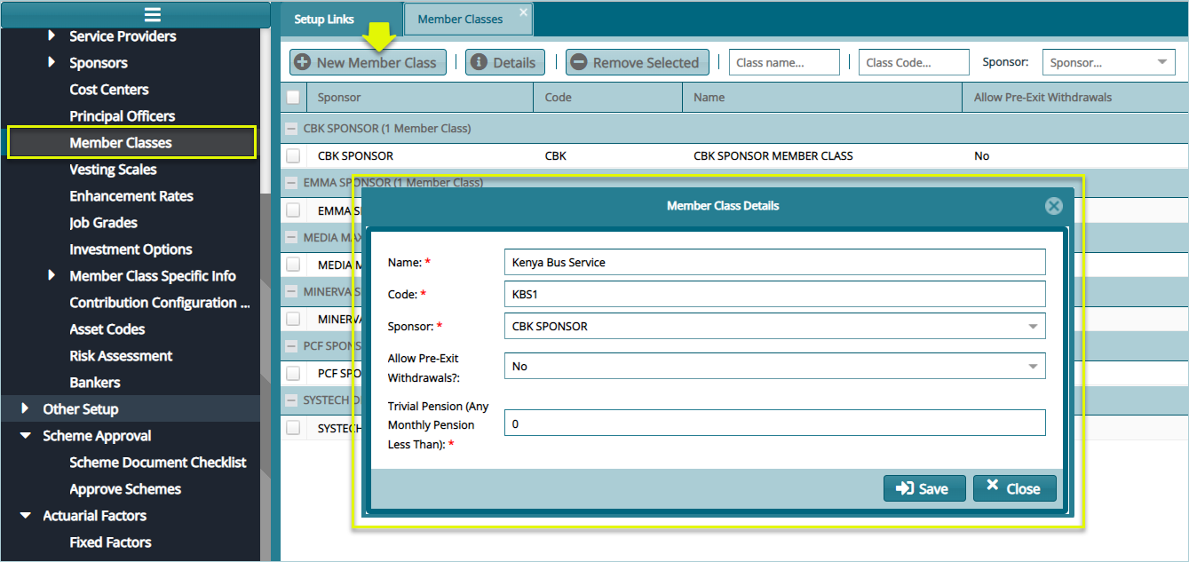Viewport: 1189px width, 562px height.
Task: Open Job Grades from the sidebar
Action: click(103, 223)
